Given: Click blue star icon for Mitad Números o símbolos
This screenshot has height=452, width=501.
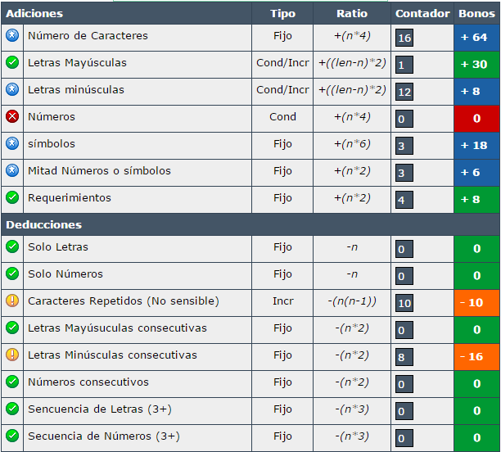Looking at the screenshot, I should coord(12,170).
